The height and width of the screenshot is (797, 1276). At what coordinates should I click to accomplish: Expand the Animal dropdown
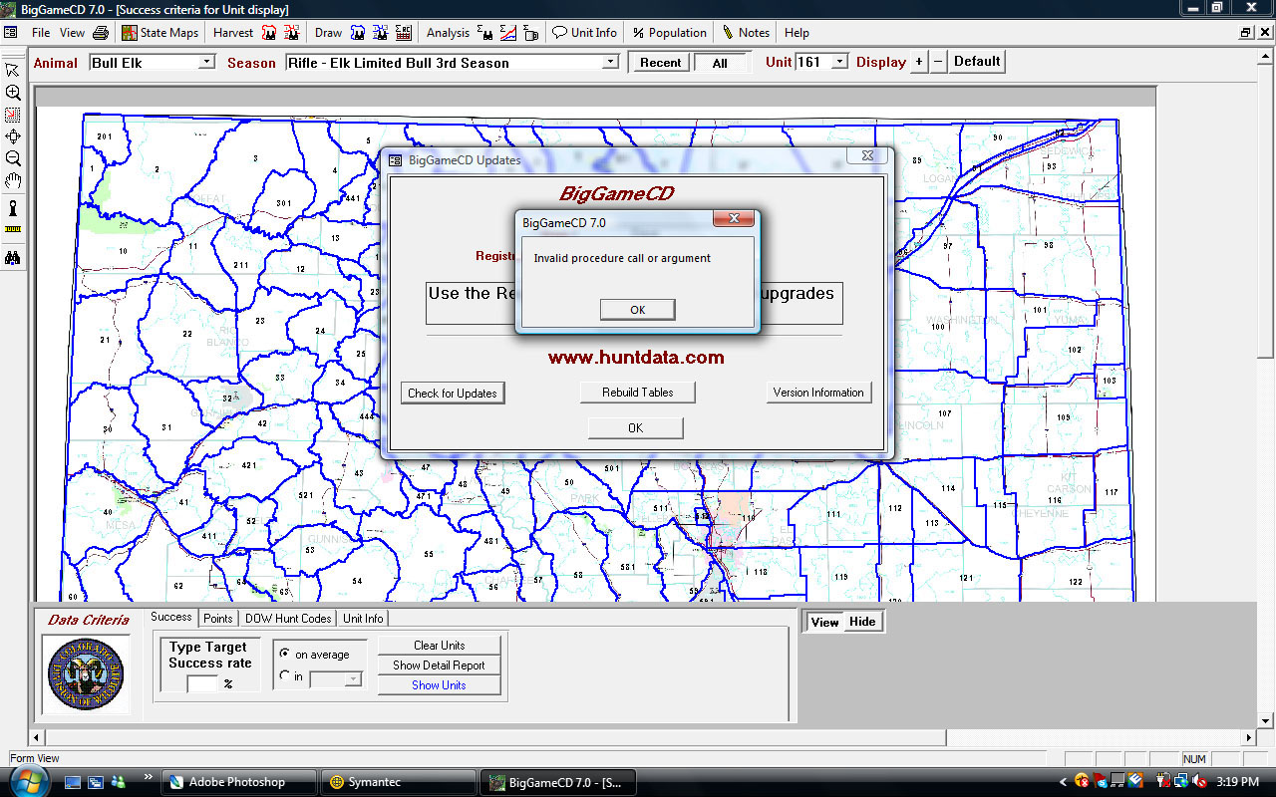pyautogui.click(x=206, y=62)
